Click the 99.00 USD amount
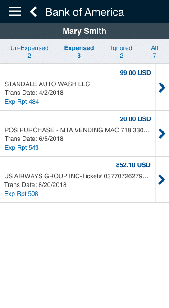The image size is (169, 308). click(x=135, y=73)
